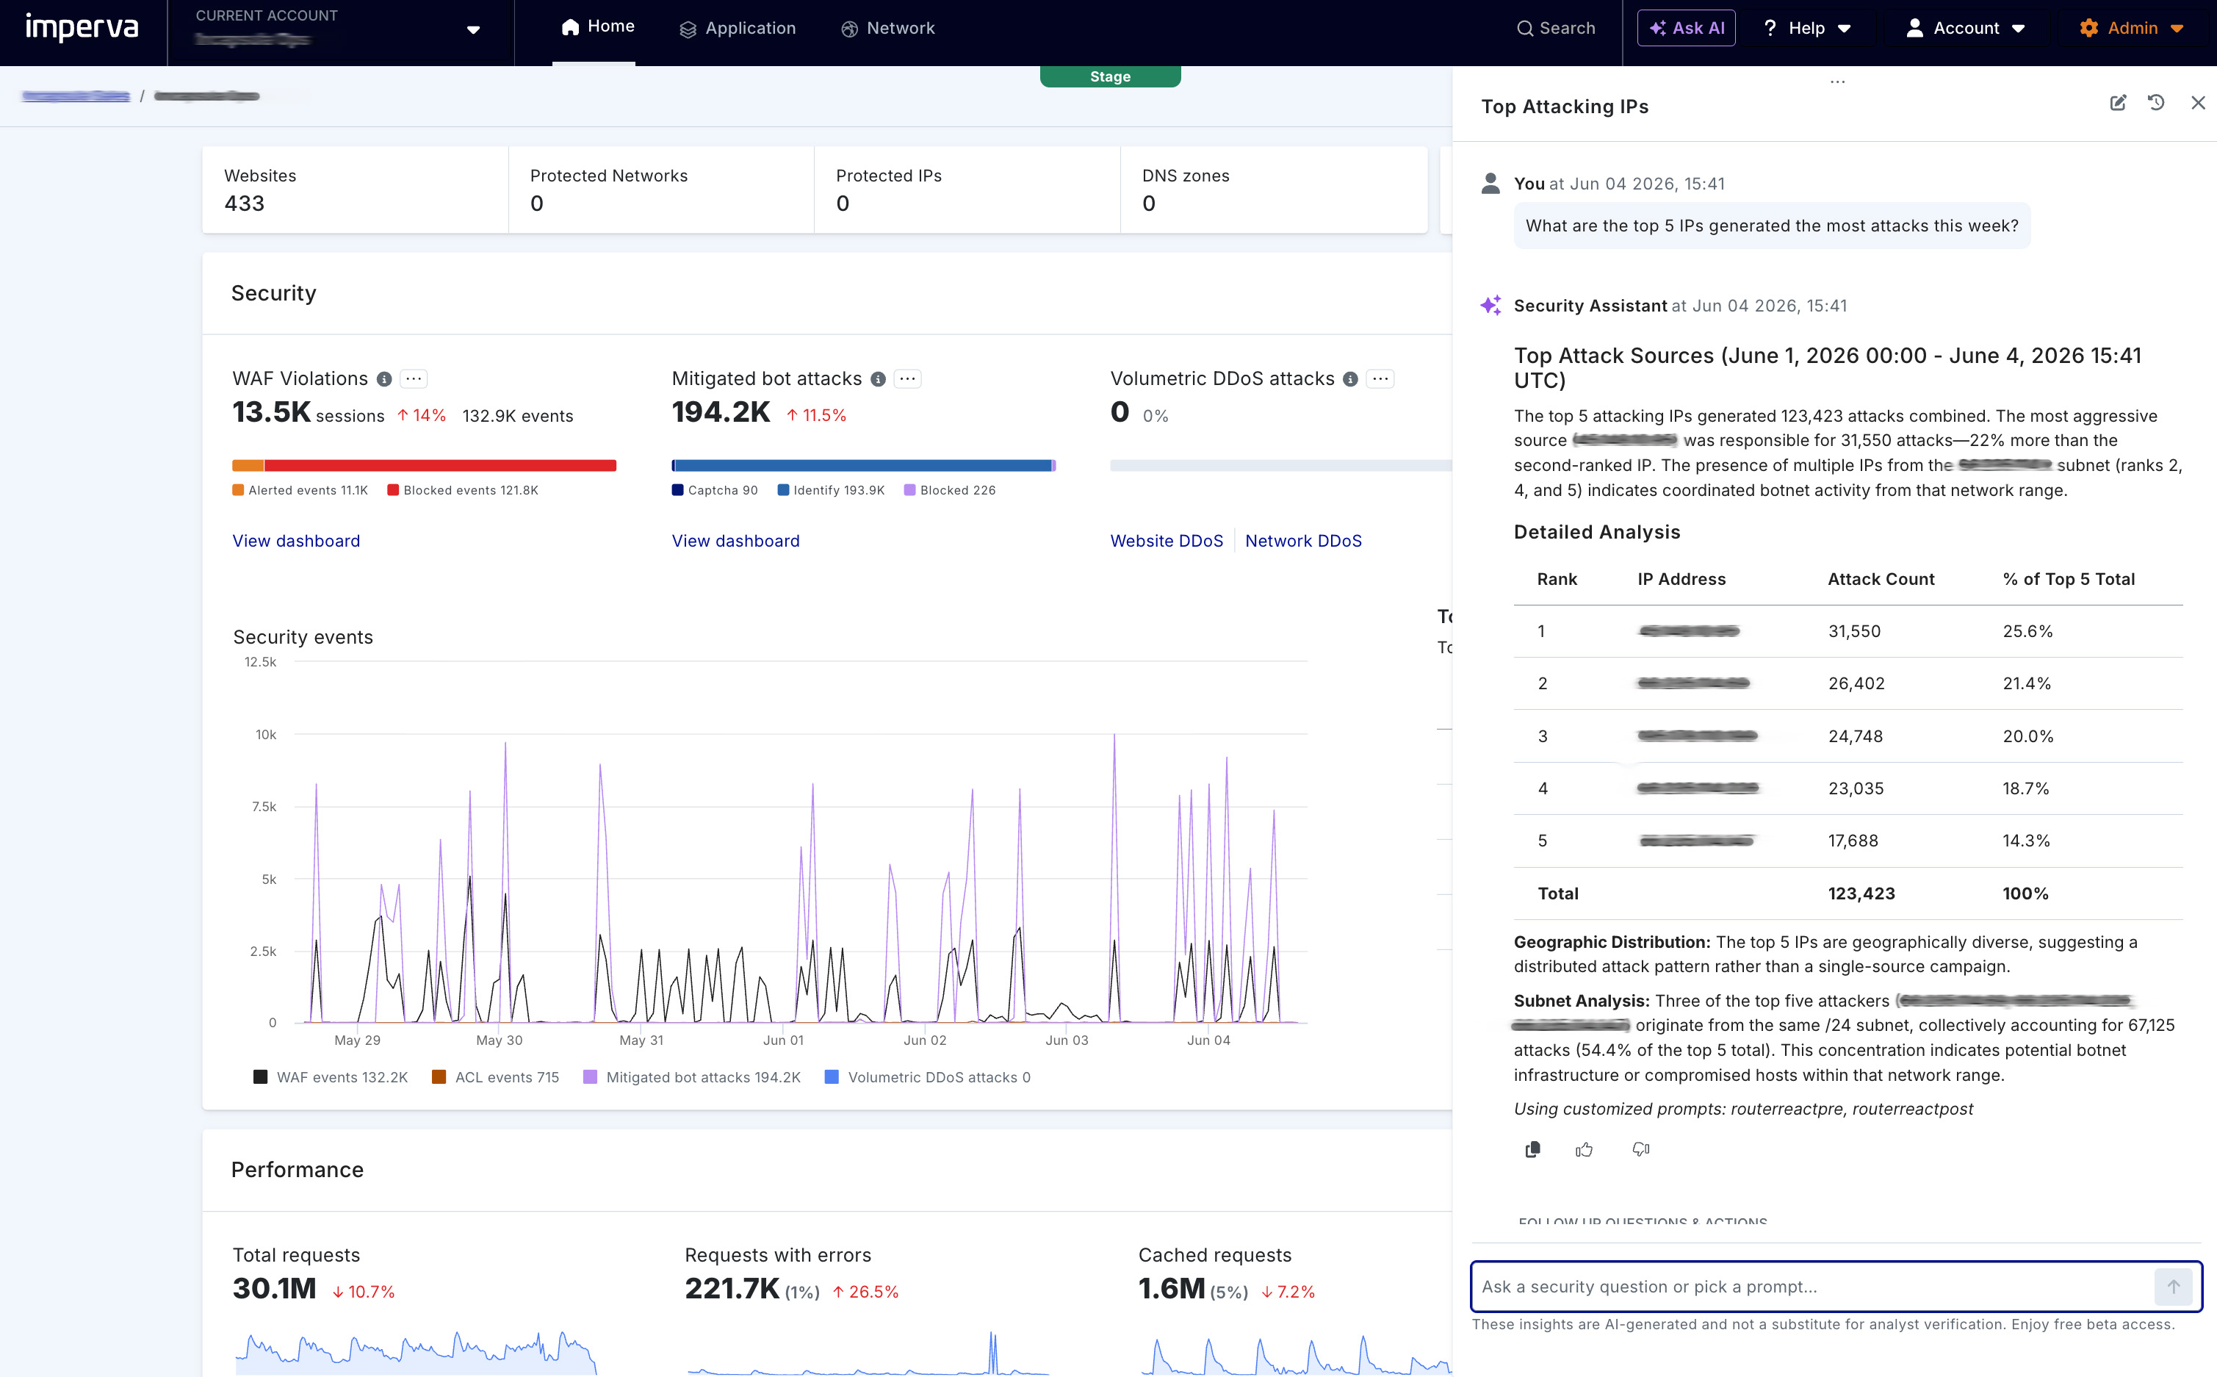Open the Ask AI assistant
This screenshot has height=1377, width=2217.
[x=1686, y=28]
